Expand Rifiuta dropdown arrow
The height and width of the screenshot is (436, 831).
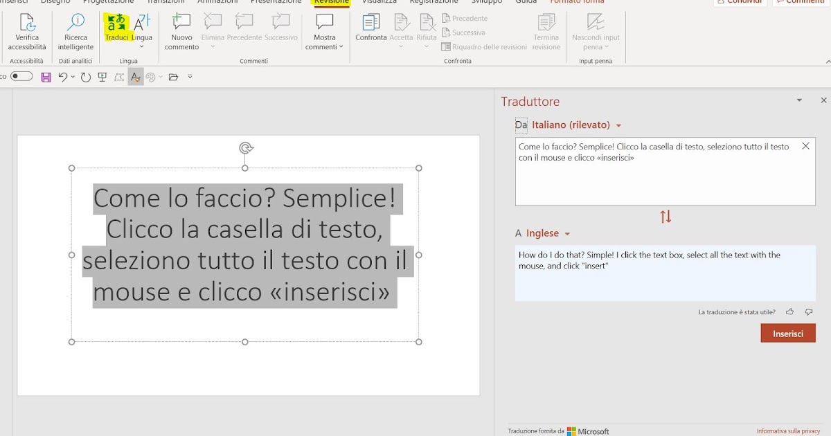(427, 46)
